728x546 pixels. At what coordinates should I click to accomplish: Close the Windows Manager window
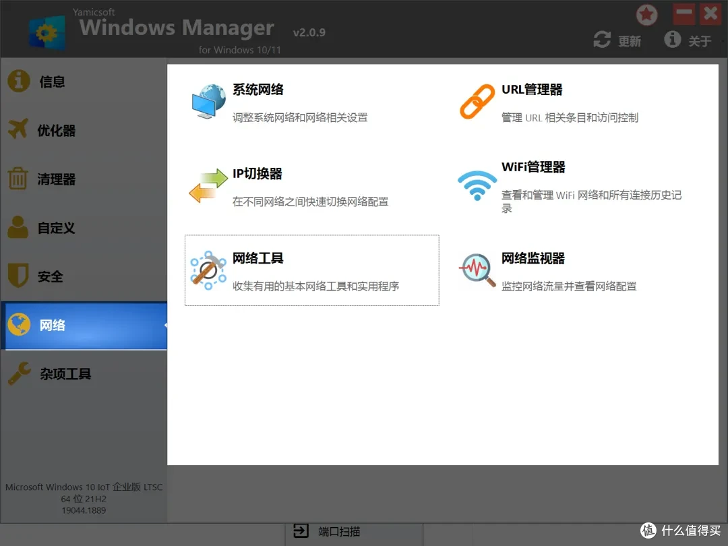(711, 14)
